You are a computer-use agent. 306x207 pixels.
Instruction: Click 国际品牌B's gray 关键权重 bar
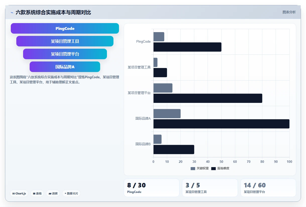pyautogui.click(x=157, y=139)
